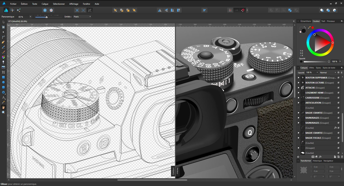The image size is (344, 186).
Task: Switch to the Pixel persona
Action: 12,10
